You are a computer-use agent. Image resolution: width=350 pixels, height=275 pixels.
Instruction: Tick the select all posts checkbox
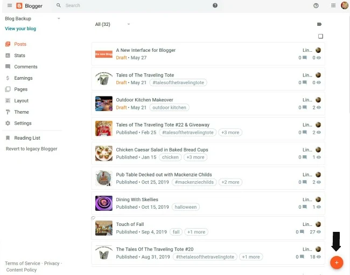[x=320, y=36]
